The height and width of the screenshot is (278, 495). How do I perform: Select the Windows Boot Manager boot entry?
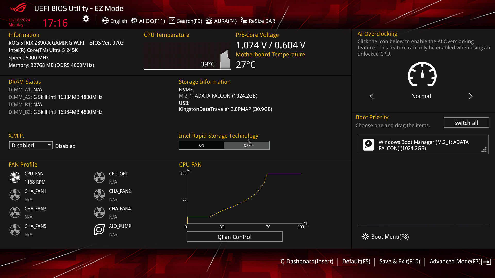(x=423, y=145)
